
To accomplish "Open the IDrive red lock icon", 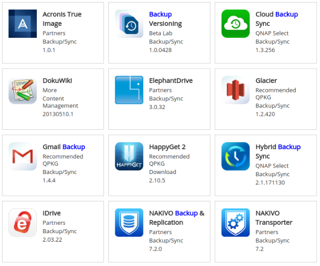I will [23, 223].
